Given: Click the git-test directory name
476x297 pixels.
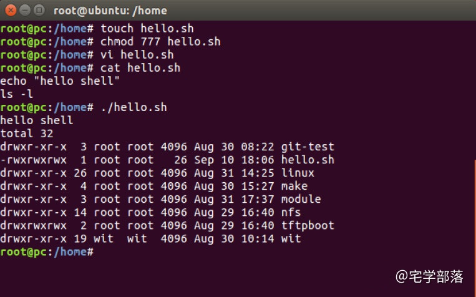Looking at the screenshot, I should 308,147.
